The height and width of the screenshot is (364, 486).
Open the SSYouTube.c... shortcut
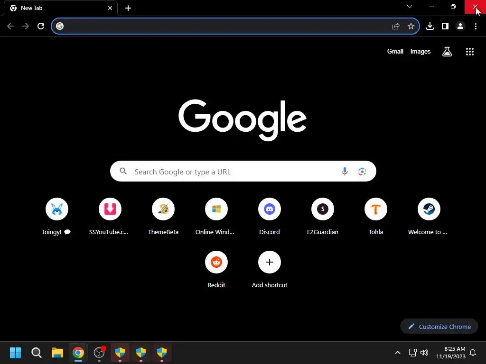pyautogui.click(x=110, y=216)
